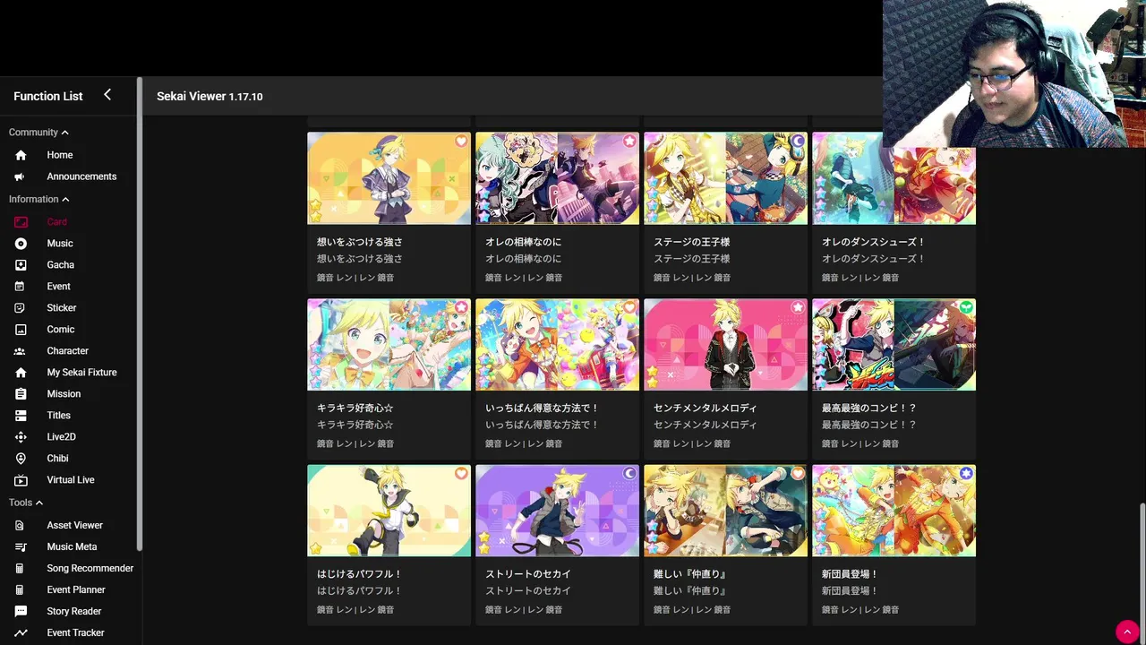
Task: Click the Titles icon
Action: point(21,415)
